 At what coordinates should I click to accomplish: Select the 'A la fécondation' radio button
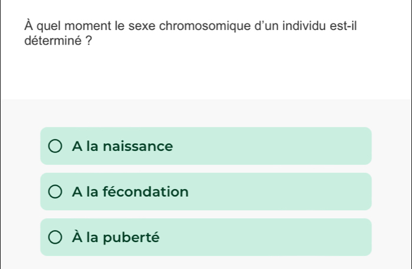tap(54, 191)
